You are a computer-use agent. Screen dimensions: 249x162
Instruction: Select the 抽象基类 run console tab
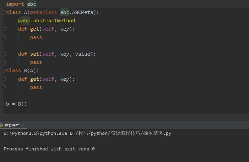click(12, 125)
